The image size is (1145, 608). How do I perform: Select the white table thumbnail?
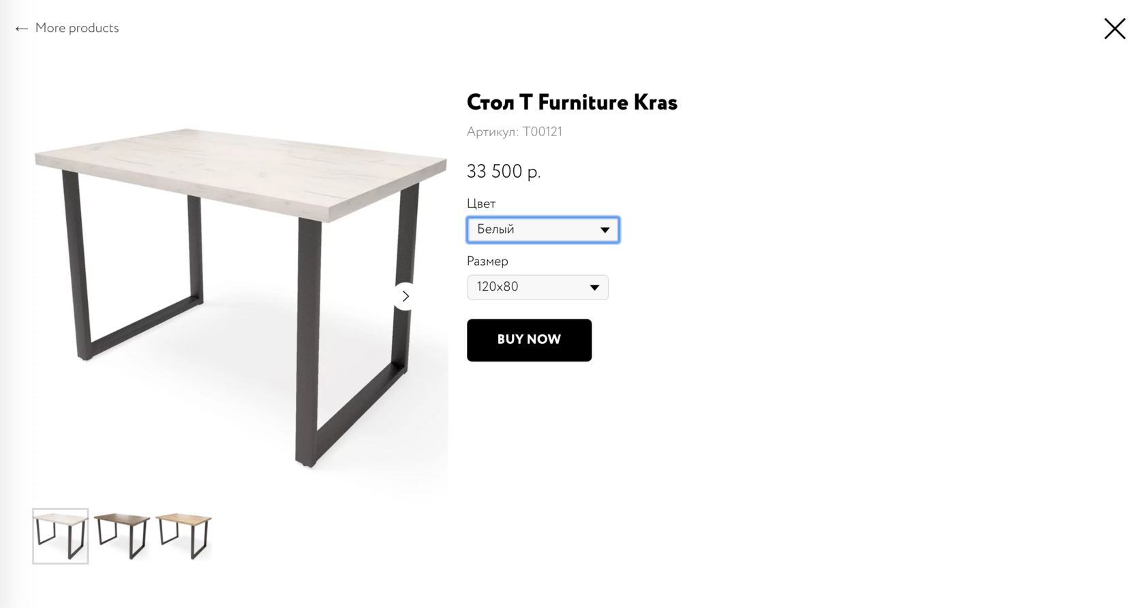(60, 536)
